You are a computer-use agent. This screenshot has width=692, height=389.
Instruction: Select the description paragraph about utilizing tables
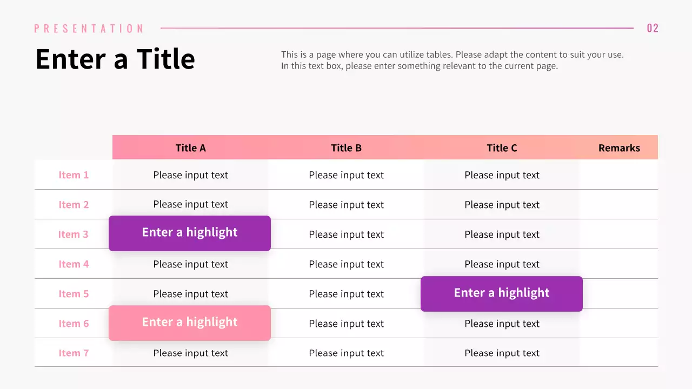tap(452, 61)
